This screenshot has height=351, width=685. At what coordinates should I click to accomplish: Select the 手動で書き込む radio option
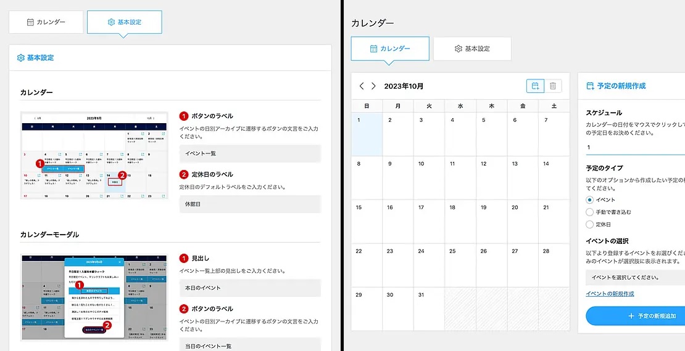590,212
